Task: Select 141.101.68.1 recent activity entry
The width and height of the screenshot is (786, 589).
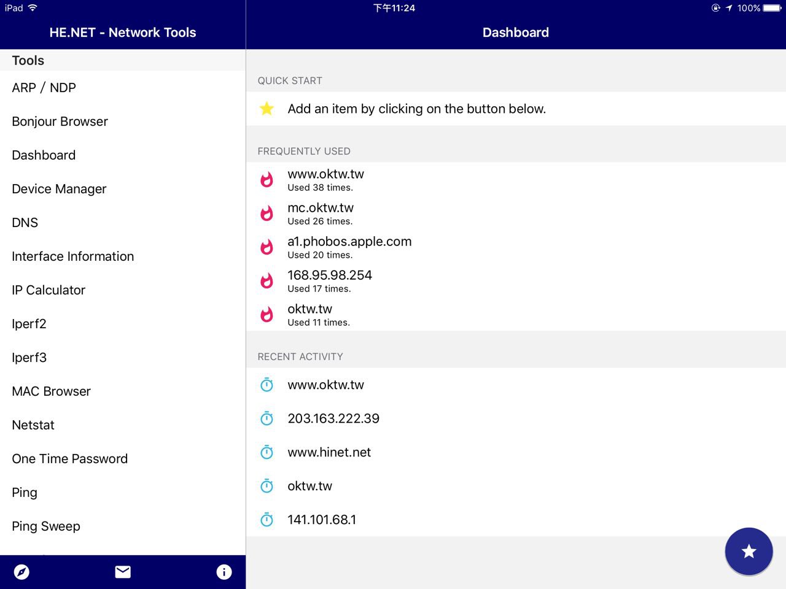Action: 516,520
